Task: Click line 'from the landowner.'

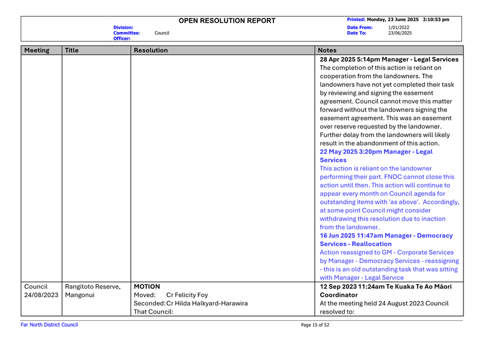Action: coord(350,227)
